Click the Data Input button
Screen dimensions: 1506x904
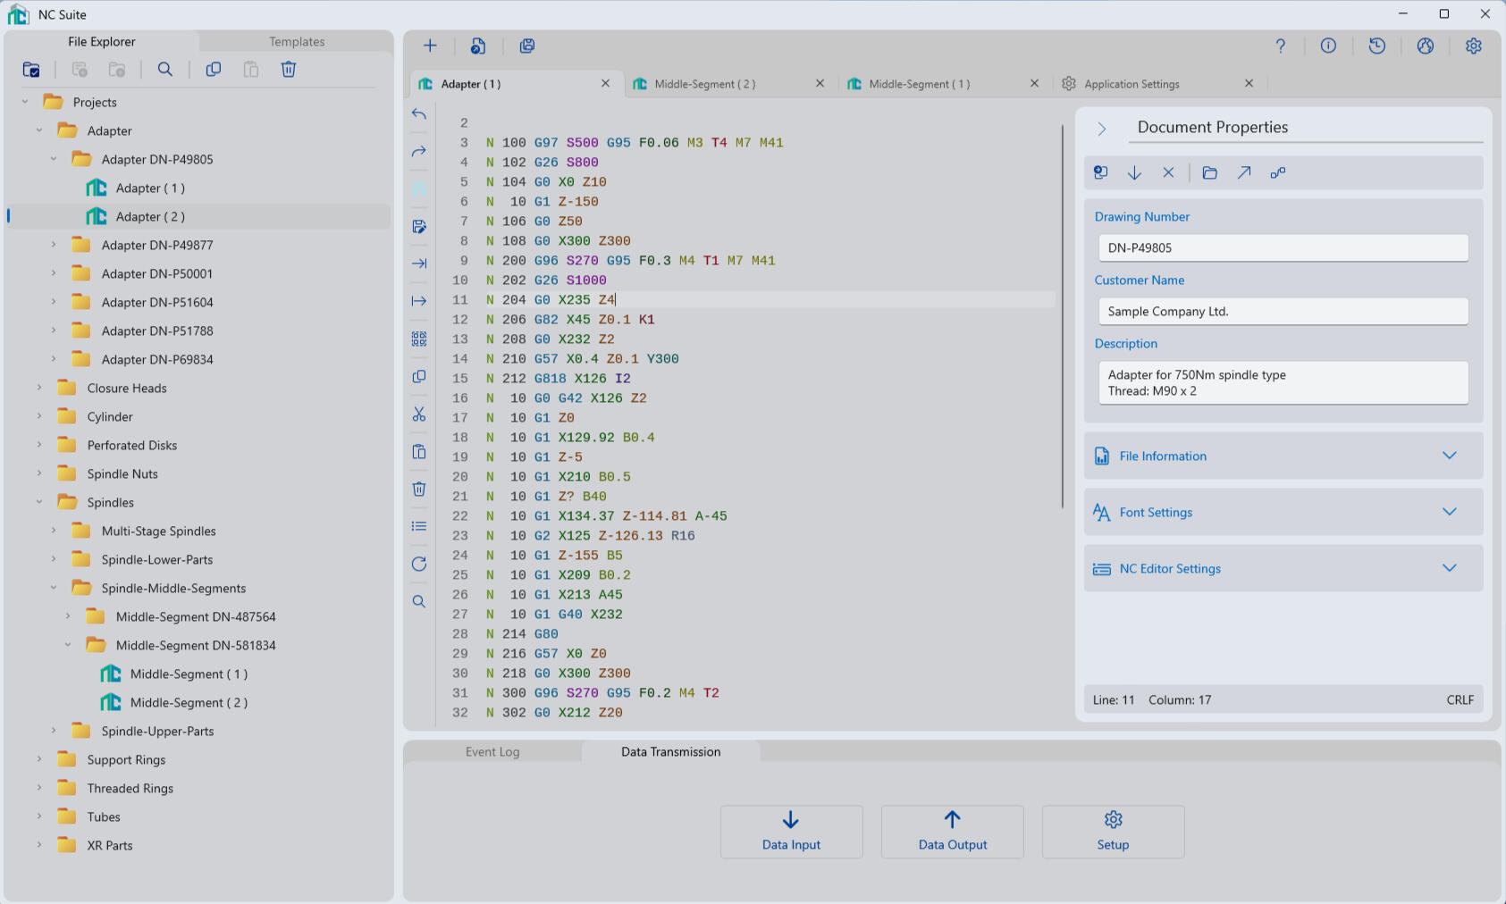[x=791, y=832]
